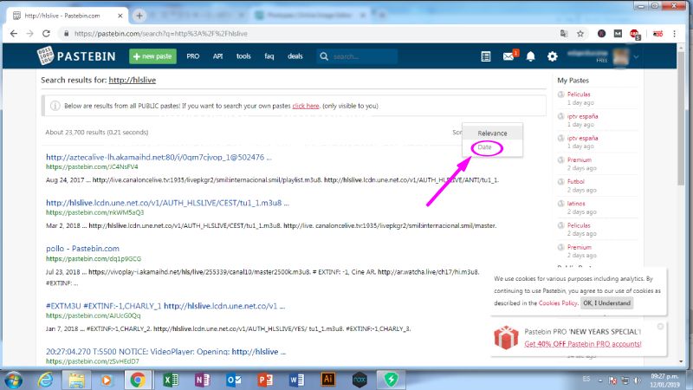Open the my pastes list icon

(x=486, y=56)
